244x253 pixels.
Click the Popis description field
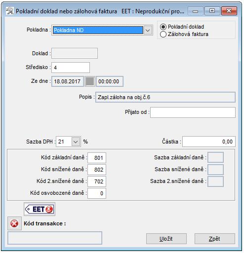[x=165, y=97]
